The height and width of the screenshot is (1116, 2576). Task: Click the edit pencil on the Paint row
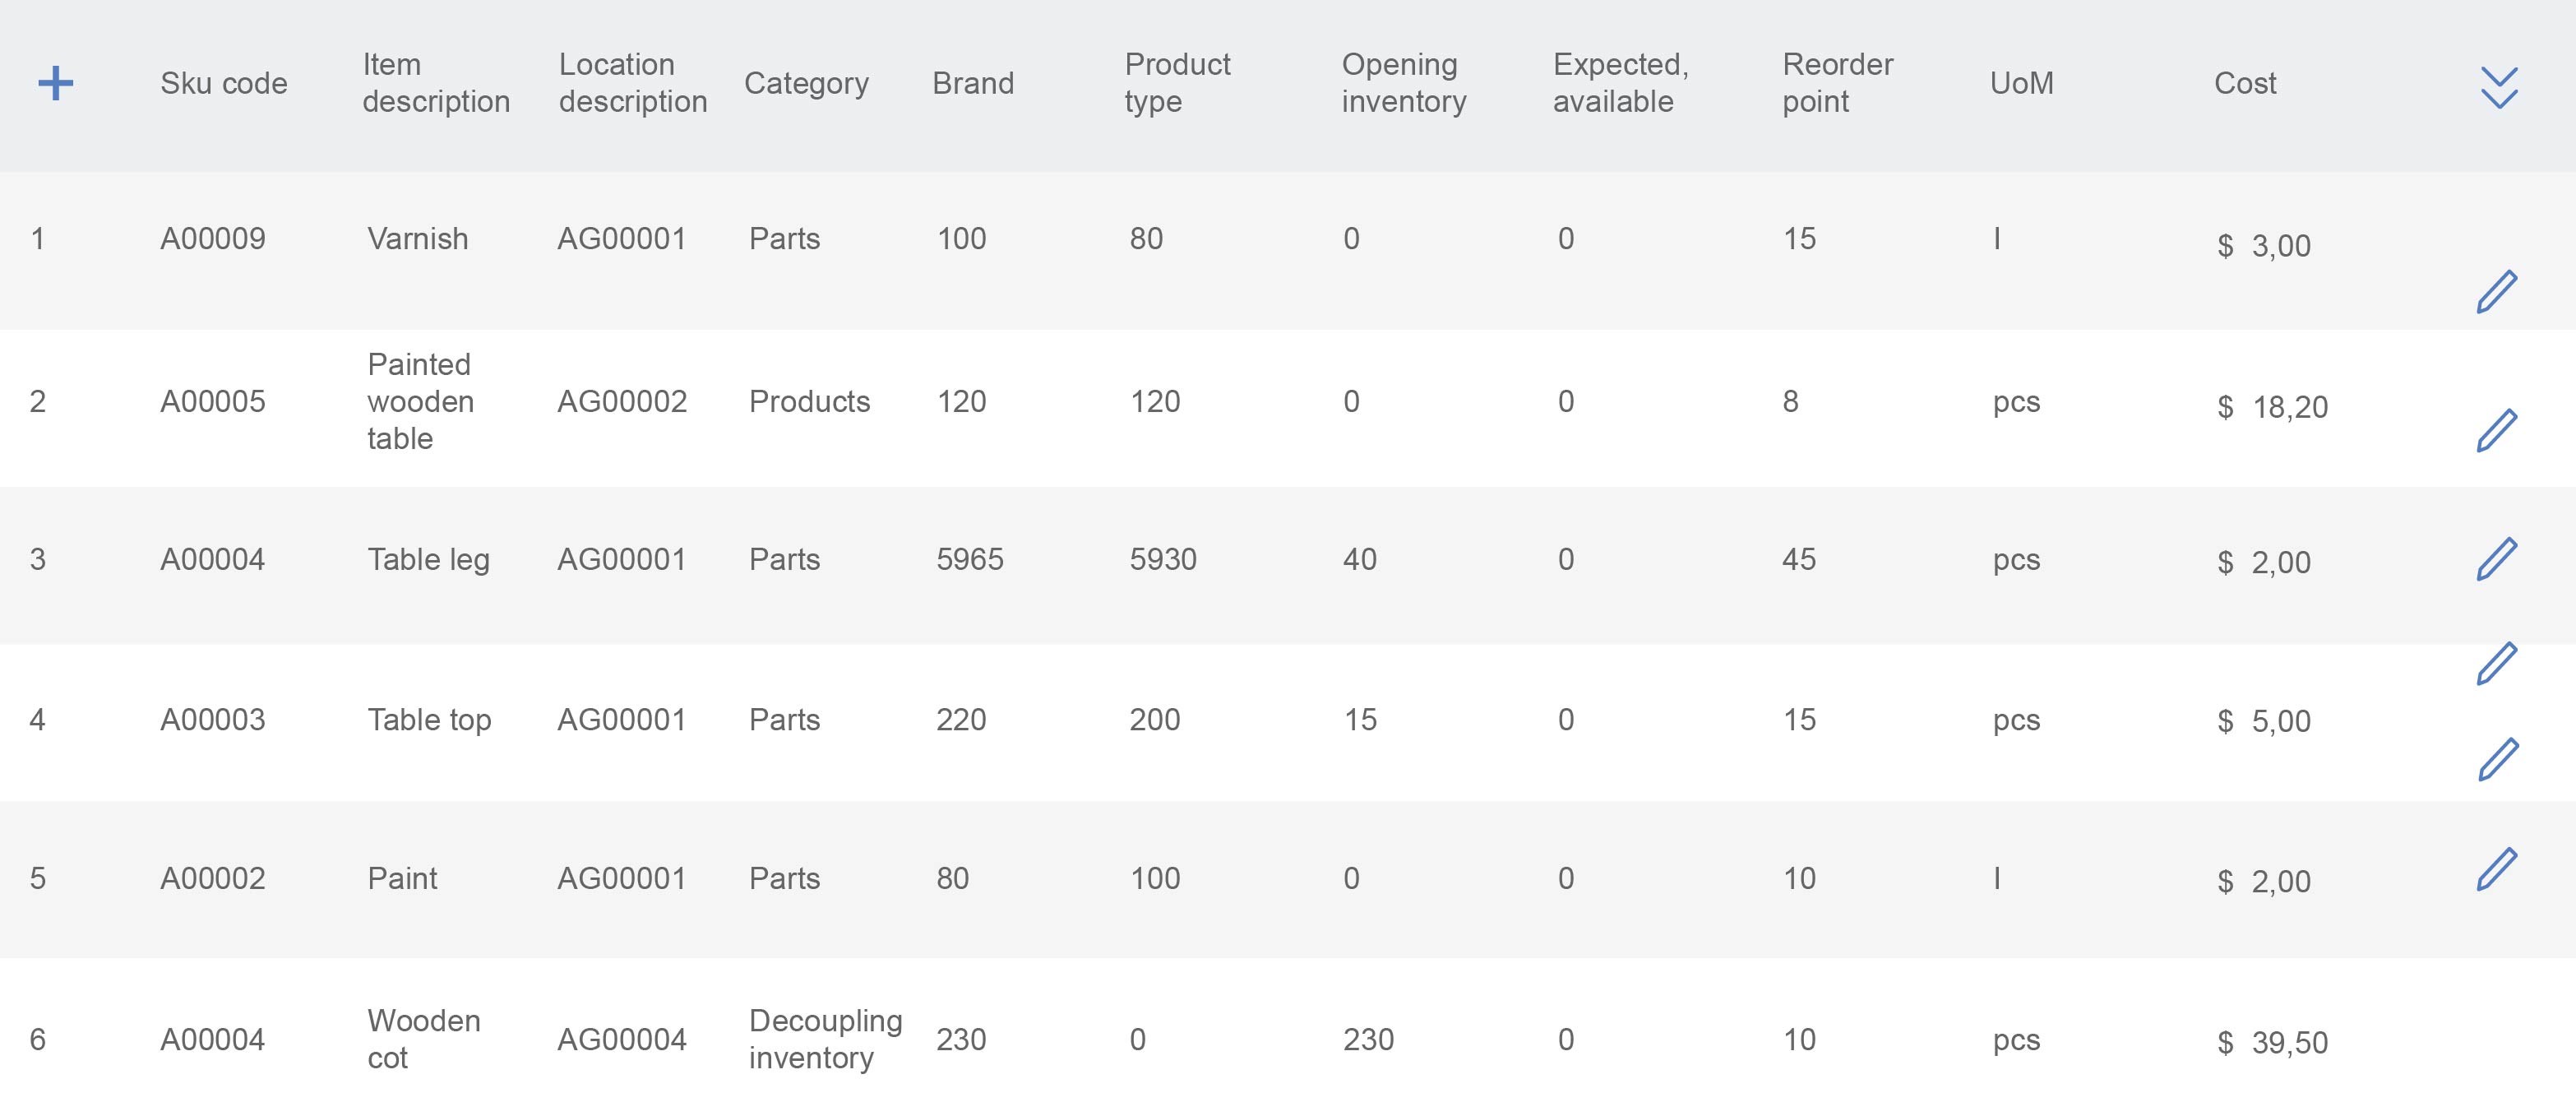[x=2497, y=868]
